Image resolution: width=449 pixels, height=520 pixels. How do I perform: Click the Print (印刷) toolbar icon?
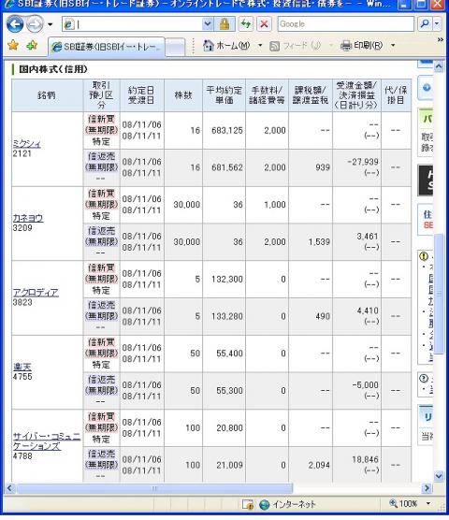pyautogui.click(x=345, y=45)
